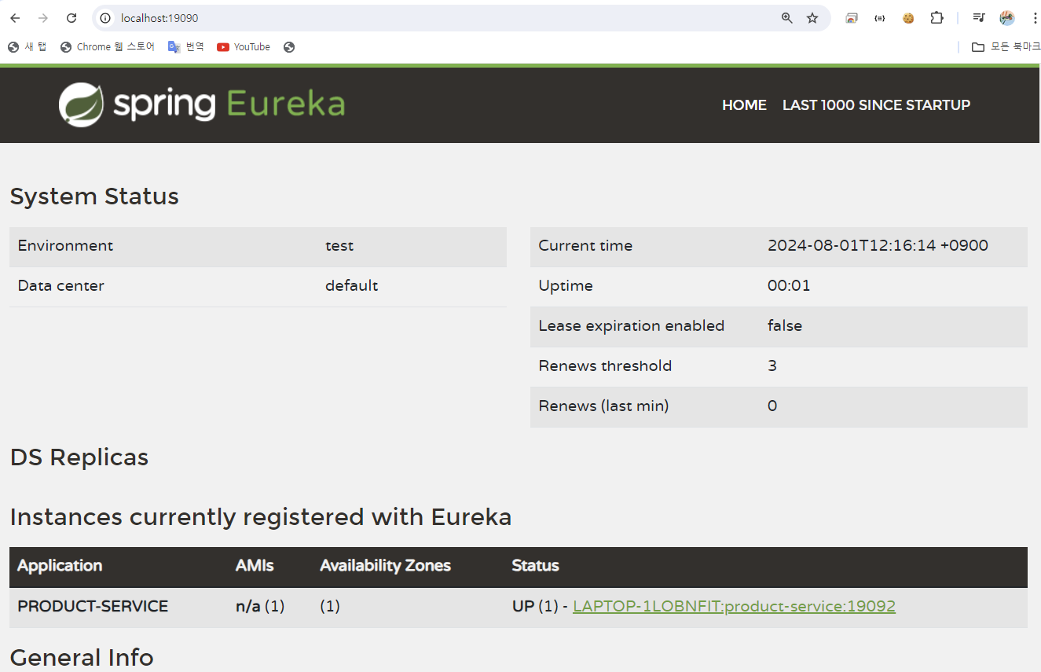View site information icon in address bar

tap(106, 18)
